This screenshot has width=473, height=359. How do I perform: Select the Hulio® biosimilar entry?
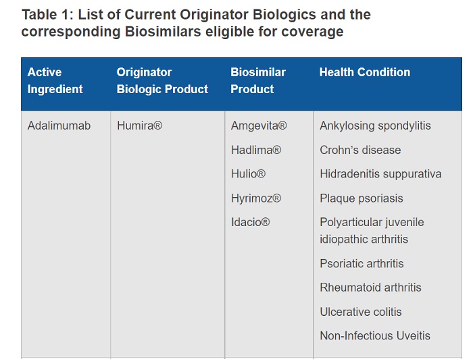[248, 173]
